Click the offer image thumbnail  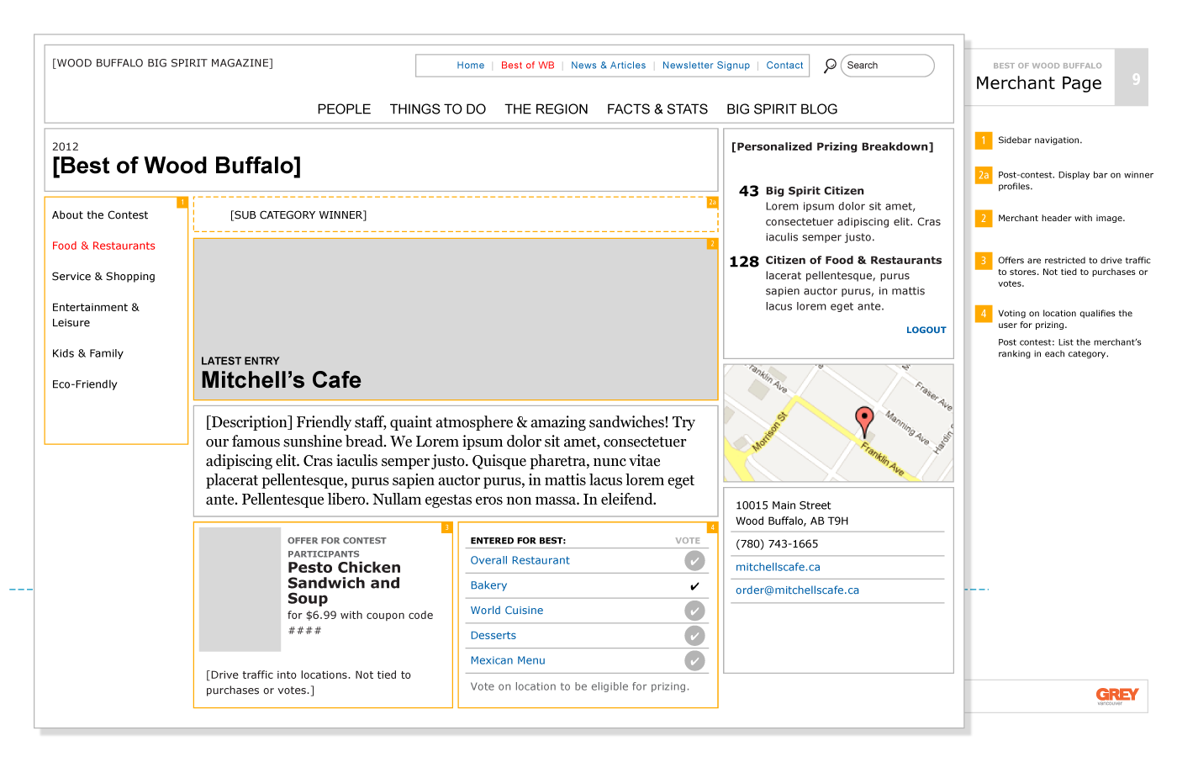240,590
